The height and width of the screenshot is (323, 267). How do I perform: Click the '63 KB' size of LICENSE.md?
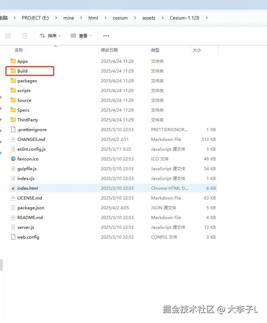(x=210, y=198)
